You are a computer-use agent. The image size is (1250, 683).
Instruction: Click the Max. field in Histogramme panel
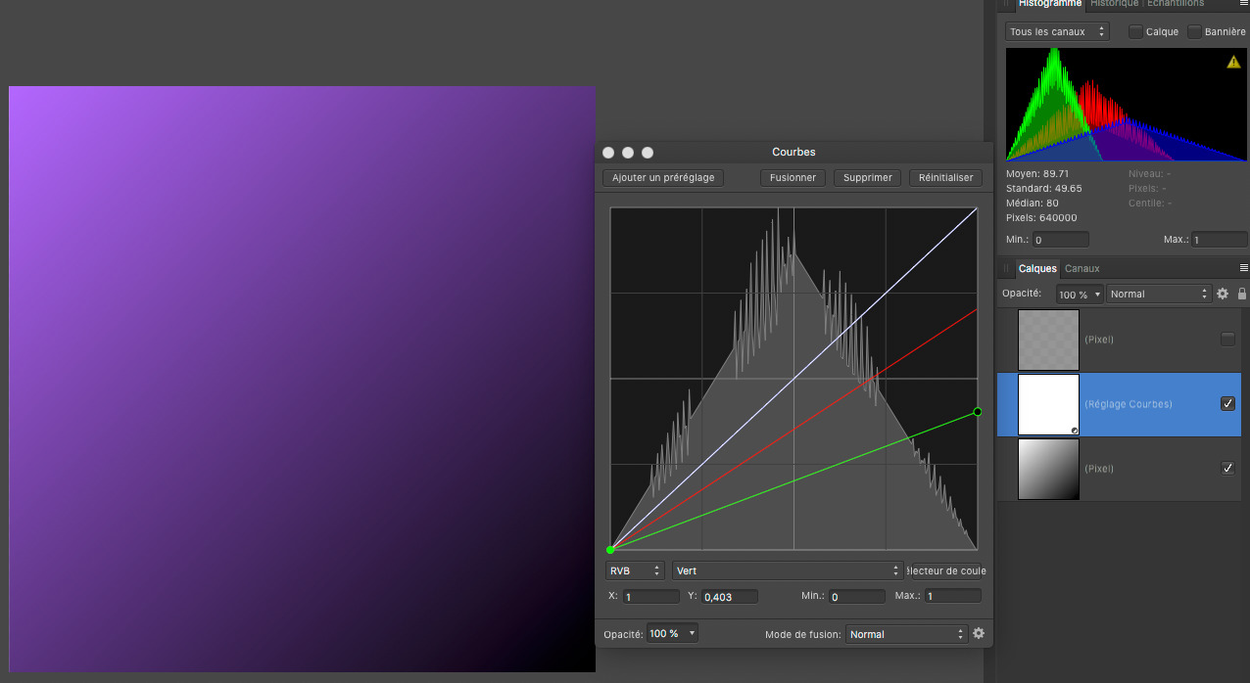click(x=1220, y=240)
